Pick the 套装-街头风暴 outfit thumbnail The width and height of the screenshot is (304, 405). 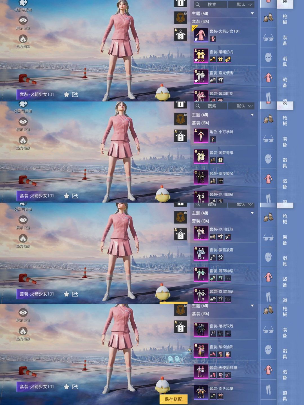tap(201, 392)
